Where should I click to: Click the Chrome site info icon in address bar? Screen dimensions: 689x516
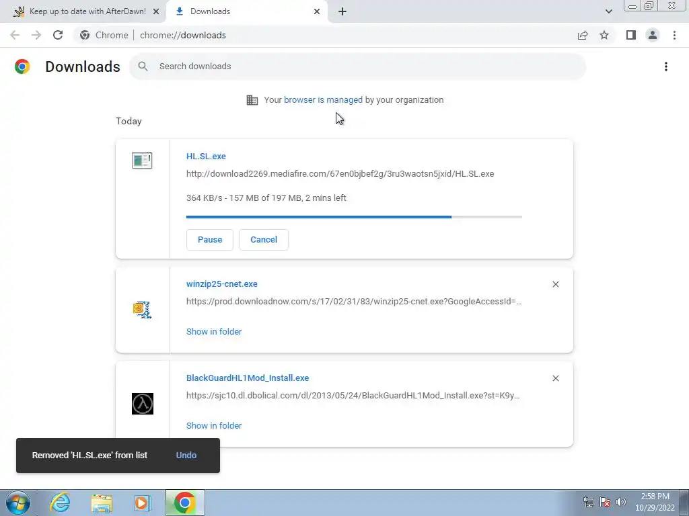(85, 35)
